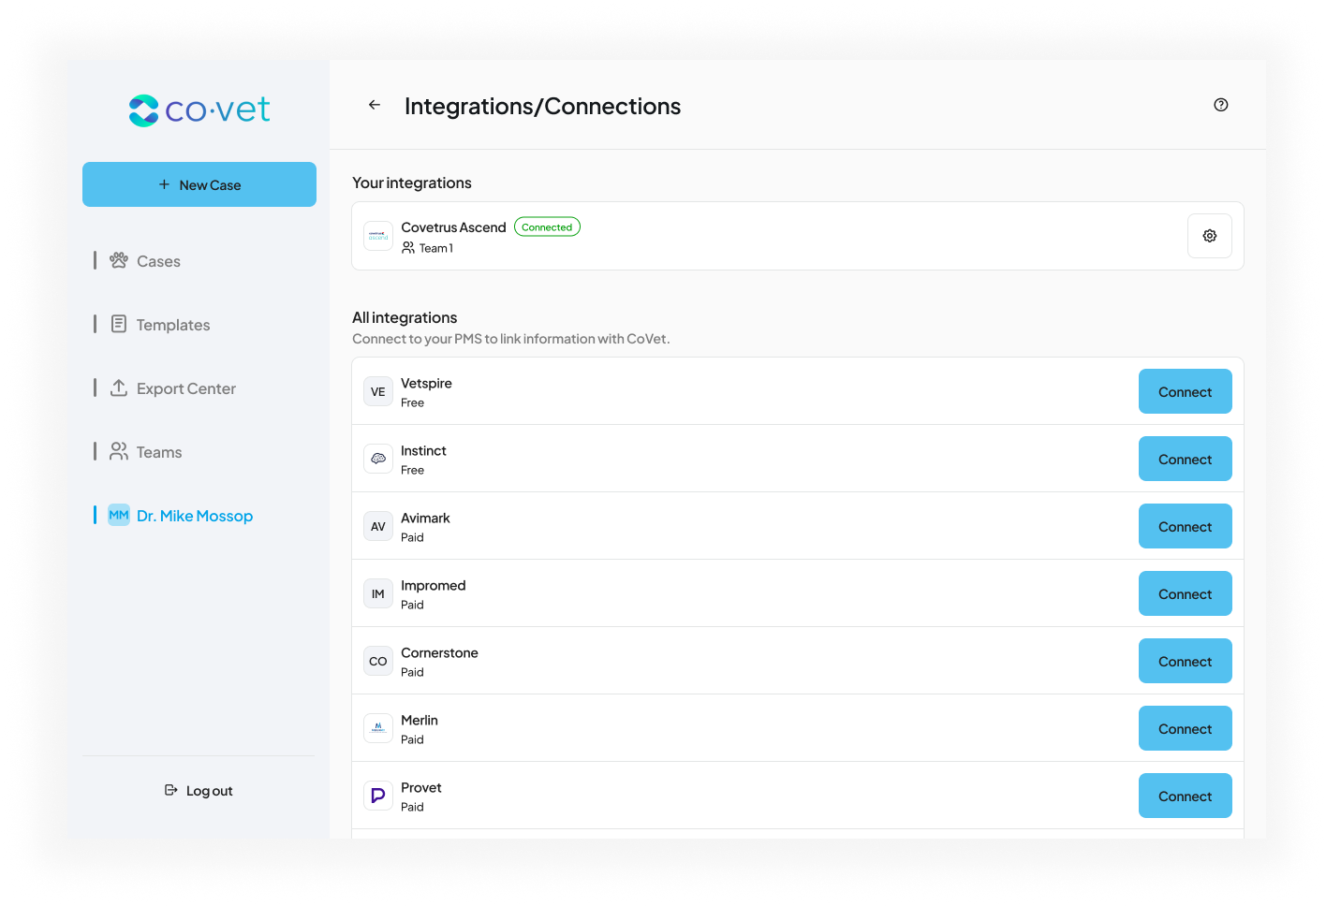The image size is (1326, 906).
Task: Click the Provet P logo icon
Action: 378,796
